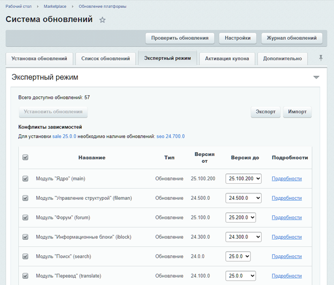The image size is (334, 285).
Task: Click the Версия до column header
Action: click(x=245, y=157)
